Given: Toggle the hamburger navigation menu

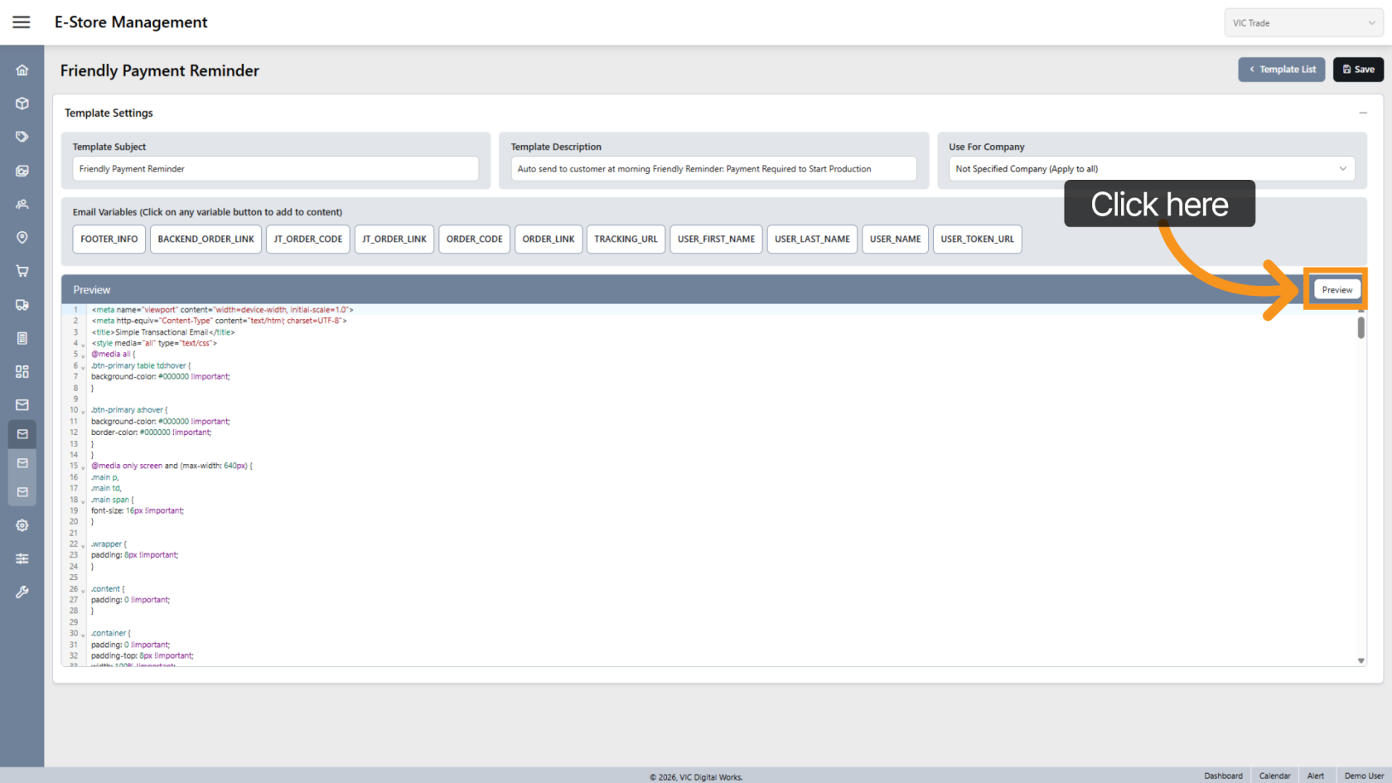Looking at the screenshot, I should pyautogui.click(x=22, y=22).
